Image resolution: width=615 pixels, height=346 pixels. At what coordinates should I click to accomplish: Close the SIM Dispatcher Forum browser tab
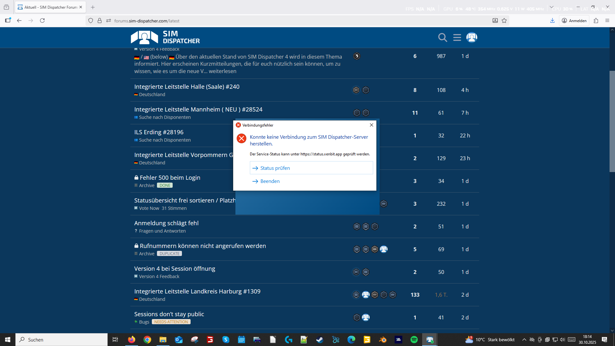[x=81, y=7]
